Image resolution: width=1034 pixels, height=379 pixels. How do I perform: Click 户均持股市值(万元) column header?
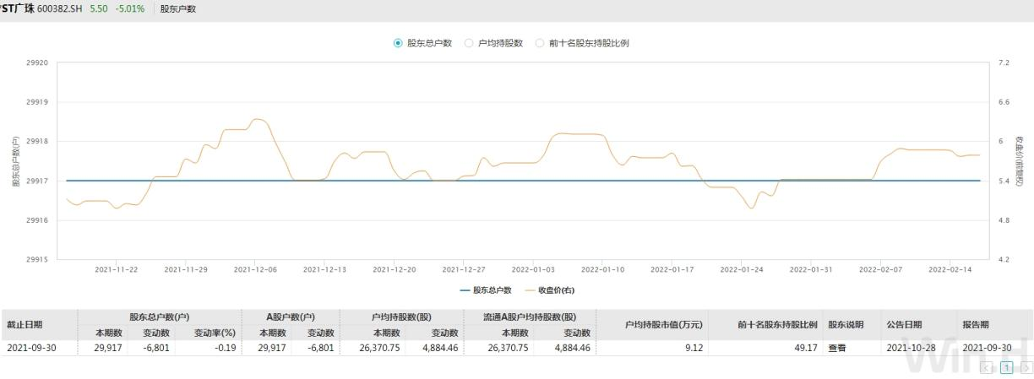[651, 324]
